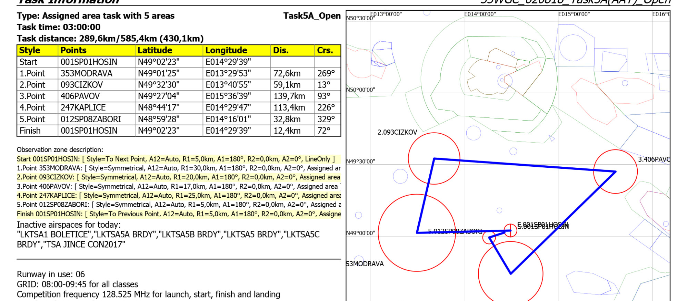Click the N50°00'00" latitude grid label
This screenshot has width=687, height=301.
pyautogui.click(x=360, y=90)
